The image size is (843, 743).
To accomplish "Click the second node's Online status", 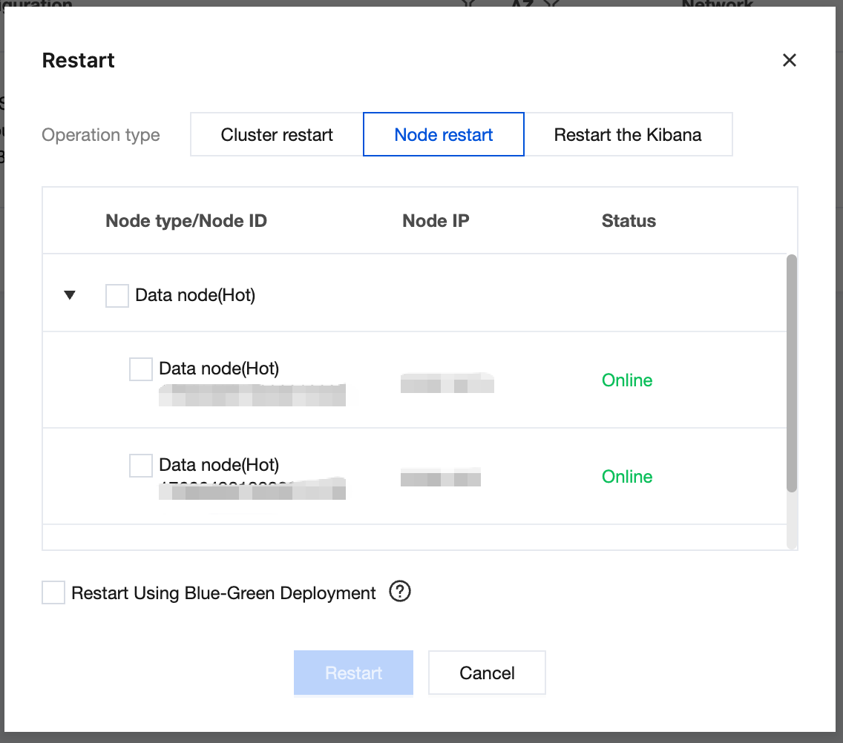I will [x=627, y=477].
